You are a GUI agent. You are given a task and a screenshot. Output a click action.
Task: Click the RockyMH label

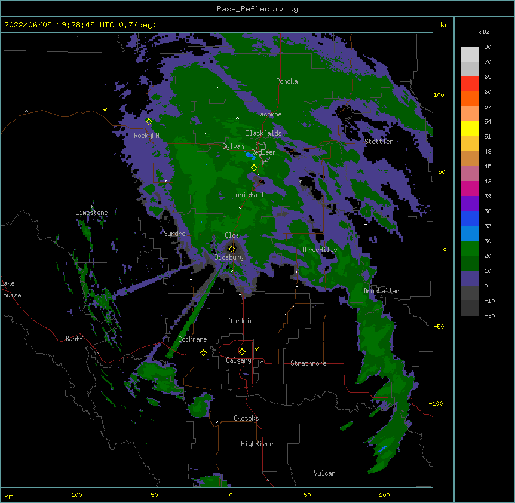[x=146, y=136]
